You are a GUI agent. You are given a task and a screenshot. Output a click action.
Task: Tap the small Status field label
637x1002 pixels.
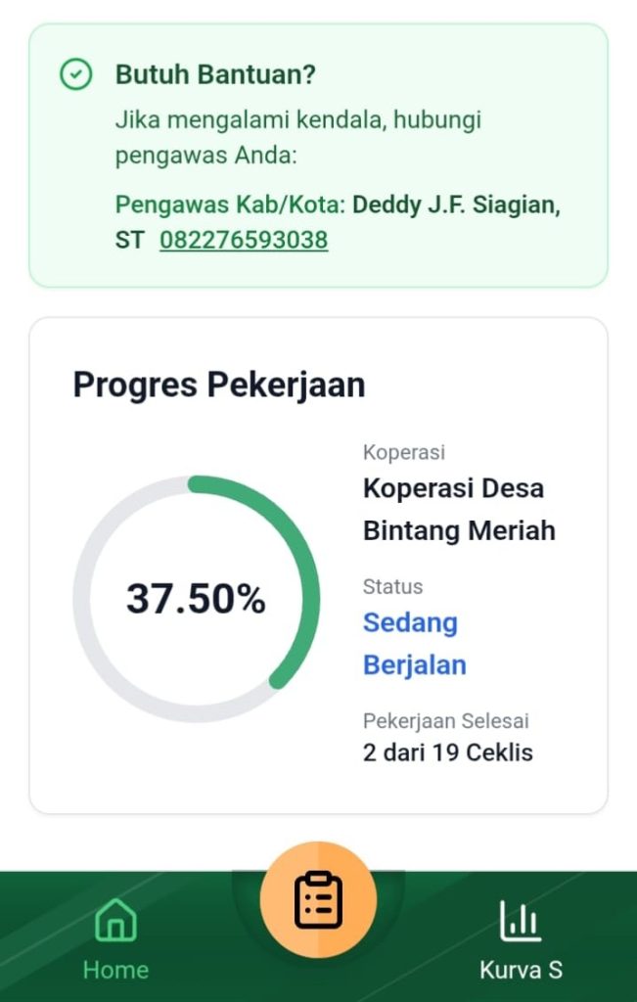tap(392, 586)
